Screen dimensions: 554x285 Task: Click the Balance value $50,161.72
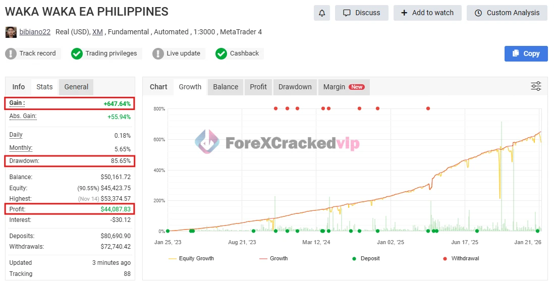click(116, 177)
